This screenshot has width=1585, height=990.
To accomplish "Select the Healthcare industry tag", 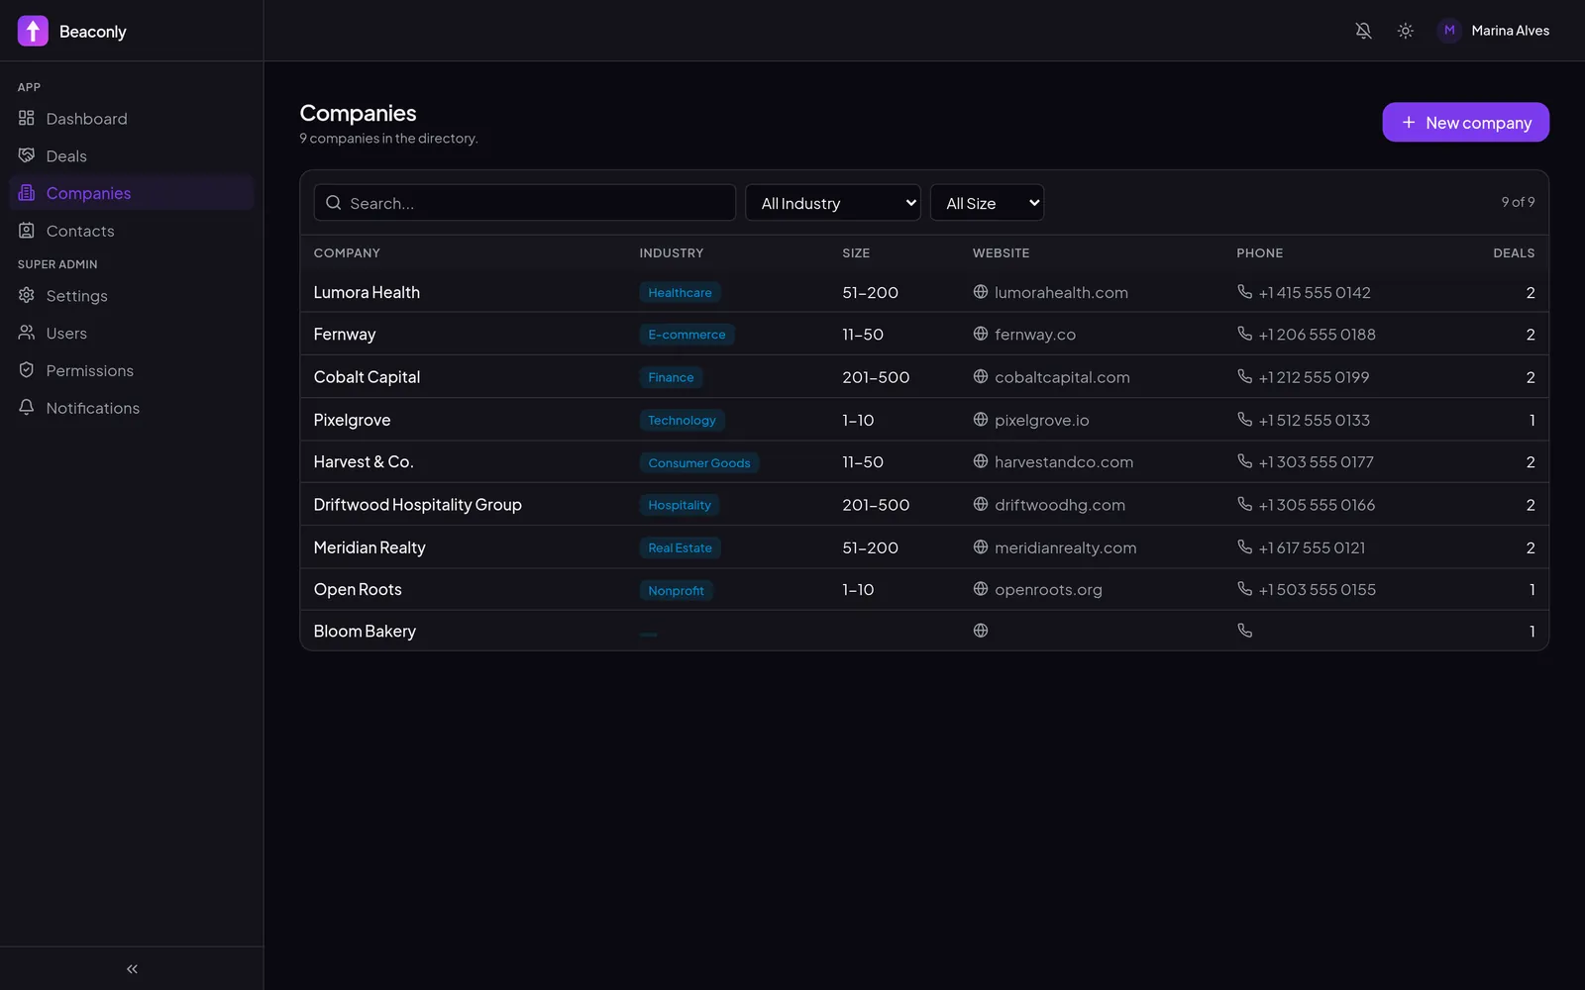I will click(x=680, y=293).
